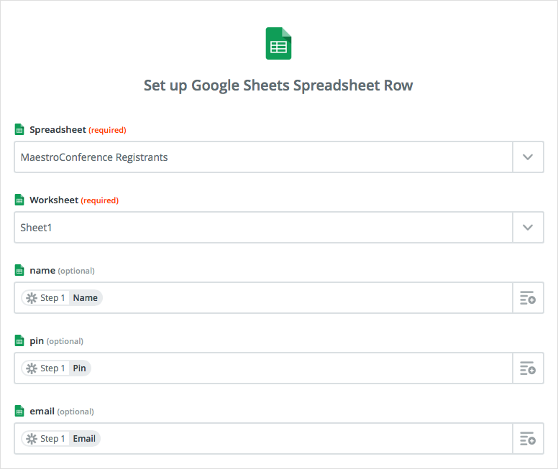Expand the Spreadsheet dropdown chevron
The height and width of the screenshot is (469, 558).
[528, 157]
